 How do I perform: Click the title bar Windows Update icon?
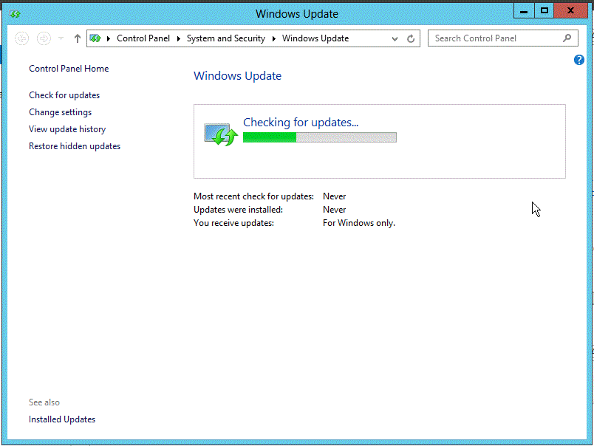point(15,14)
